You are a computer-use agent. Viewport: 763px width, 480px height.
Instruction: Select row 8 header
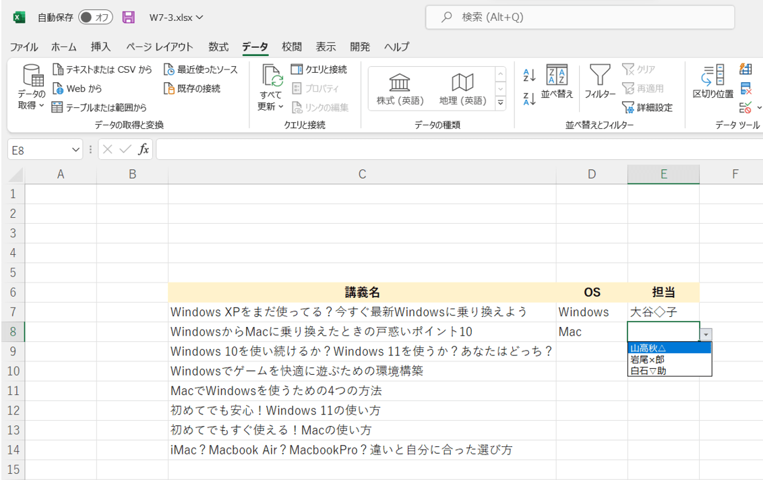pyautogui.click(x=13, y=332)
